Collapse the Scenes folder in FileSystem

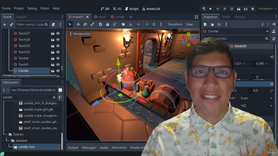(6, 134)
